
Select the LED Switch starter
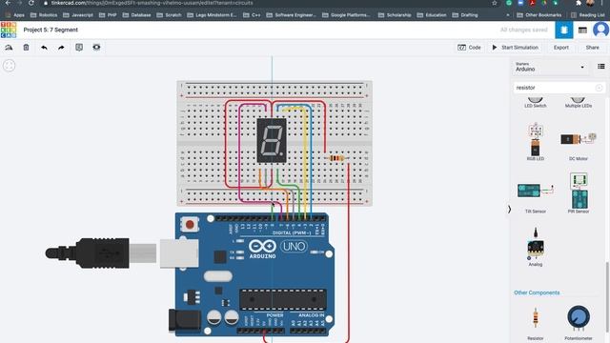536,102
